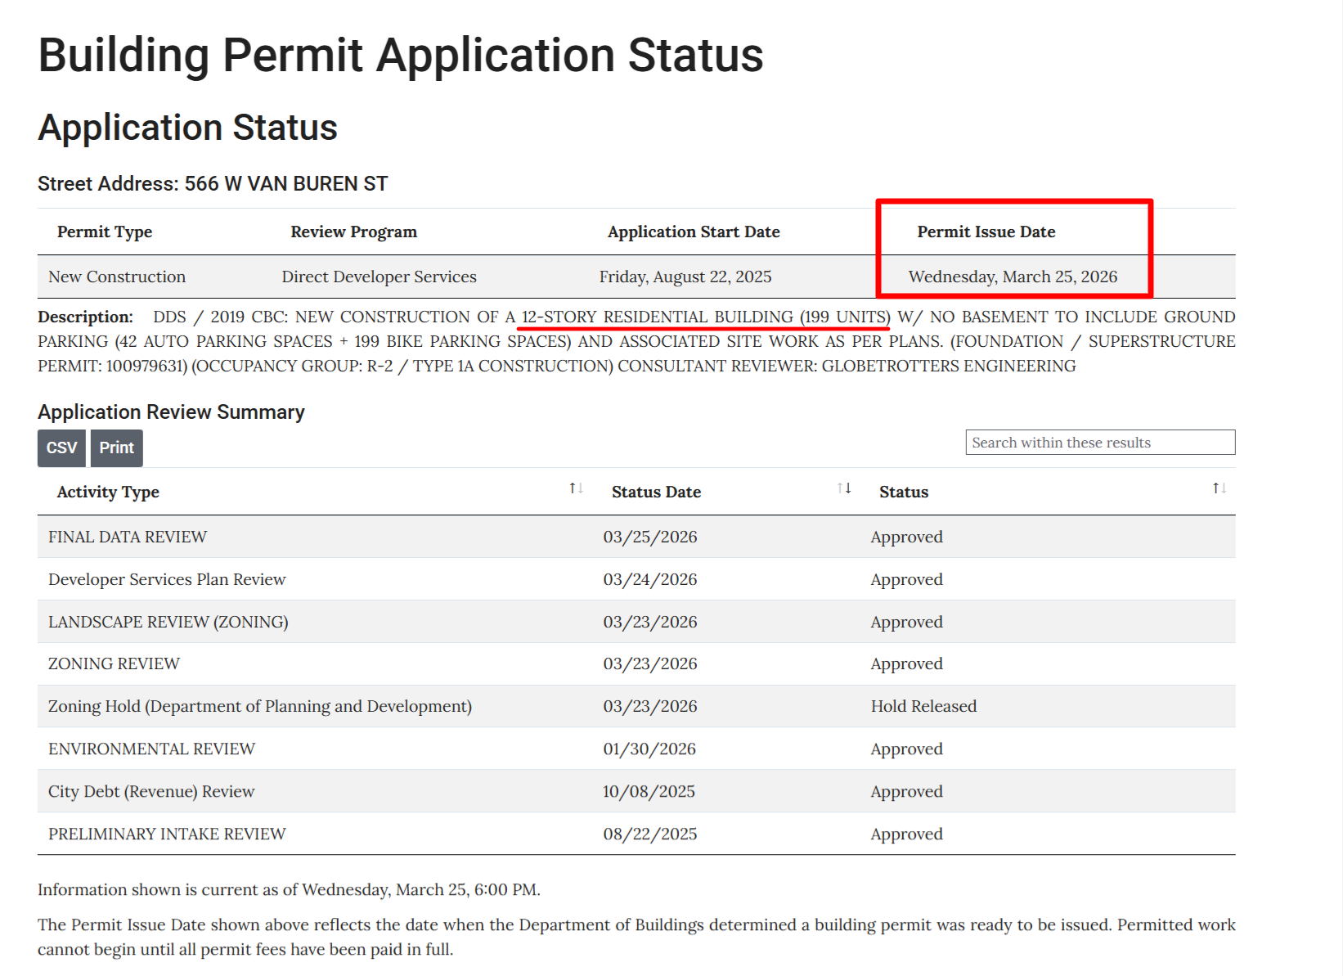
Task: Sort by the Status Date column header
Action: coord(655,492)
